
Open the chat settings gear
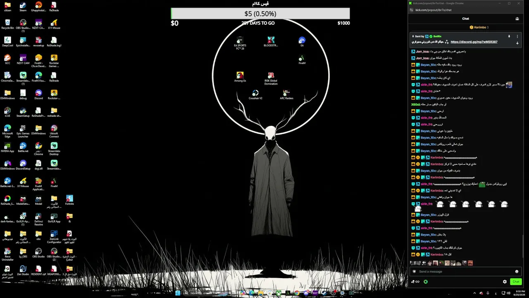coord(505,281)
